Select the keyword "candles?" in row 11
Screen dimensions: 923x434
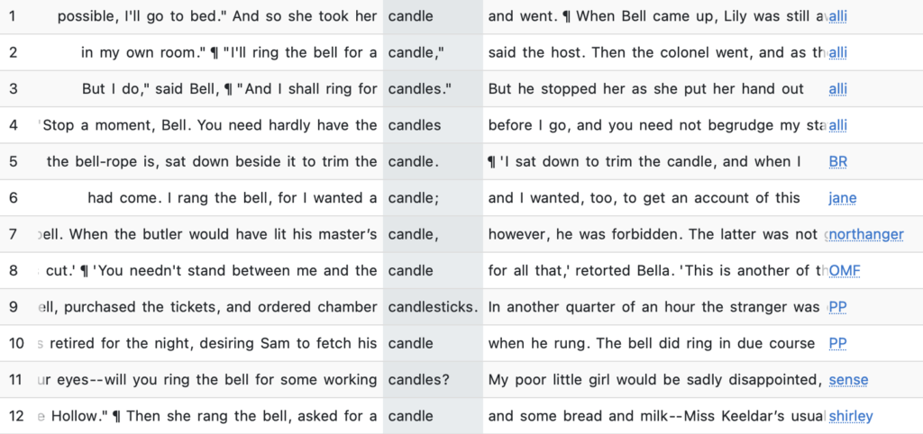pyautogui.click(x=418, y=379)
